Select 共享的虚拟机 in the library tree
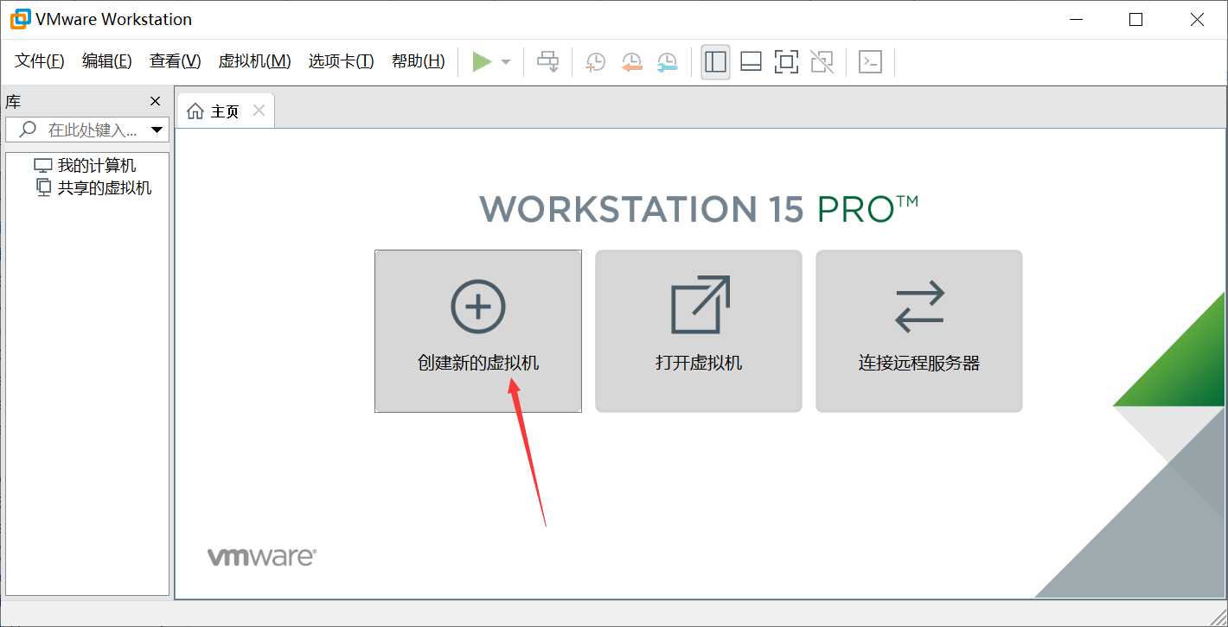The width and height of the screenshot is (1228, 627). coord(93,187)
